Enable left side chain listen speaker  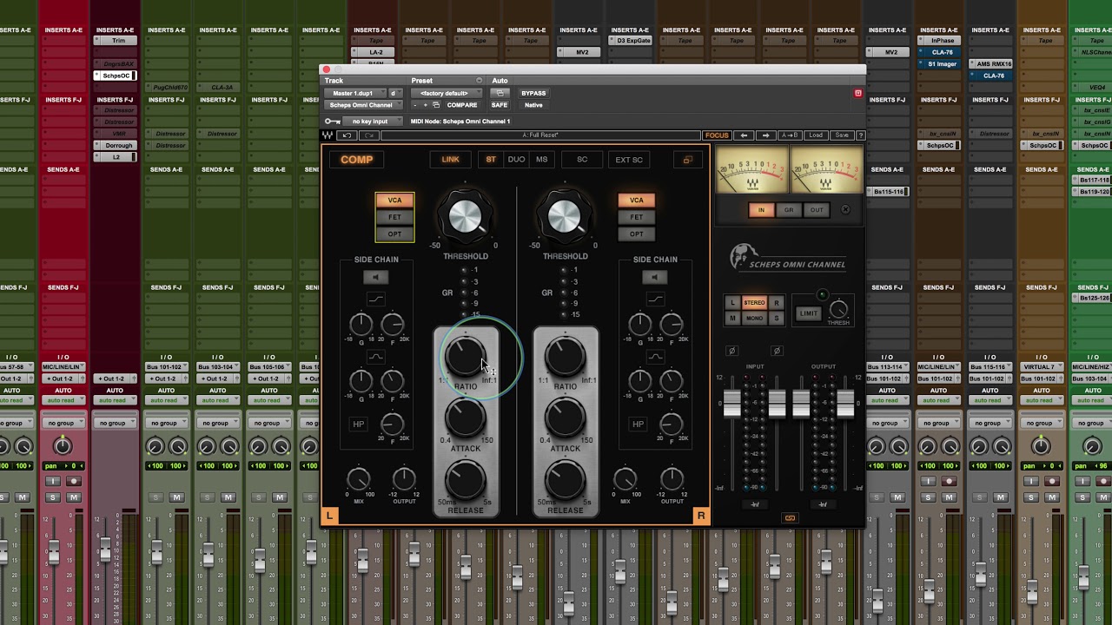(x=375, y=277)
